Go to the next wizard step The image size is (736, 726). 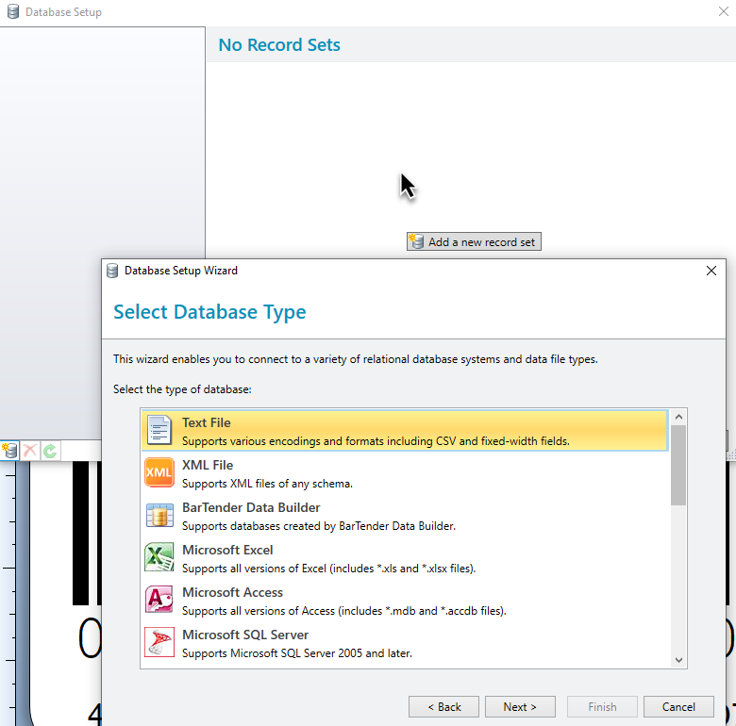[520, 707]
